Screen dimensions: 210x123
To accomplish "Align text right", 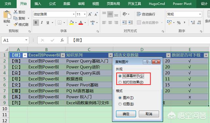I will click(116, 23).
